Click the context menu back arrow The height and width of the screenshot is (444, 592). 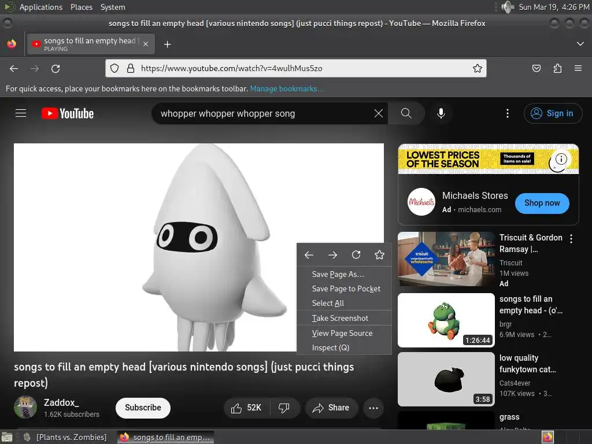pyautogui.click(x=309, y=255)
